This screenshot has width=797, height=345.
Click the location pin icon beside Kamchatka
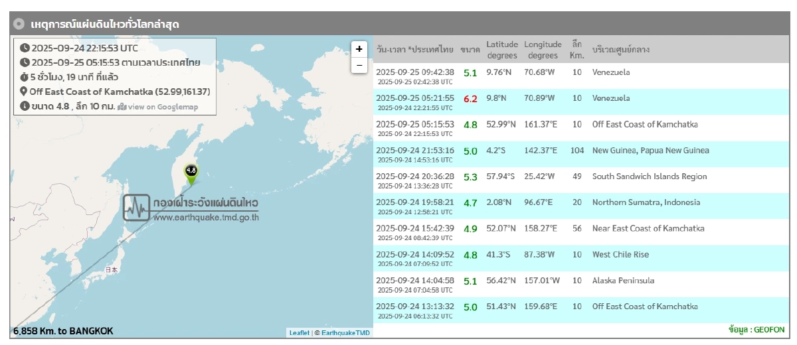coord(25,92)
